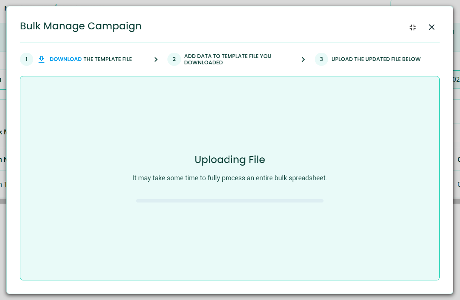Viewport: 460px width, 300px height.
Task: Click the Uploading File heading text
Action: [x=230, y=160]
